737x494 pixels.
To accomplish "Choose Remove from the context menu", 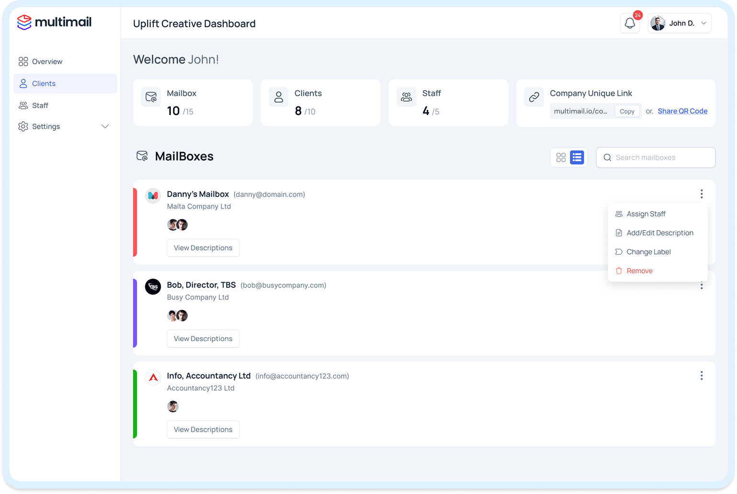I will point(639,270).
